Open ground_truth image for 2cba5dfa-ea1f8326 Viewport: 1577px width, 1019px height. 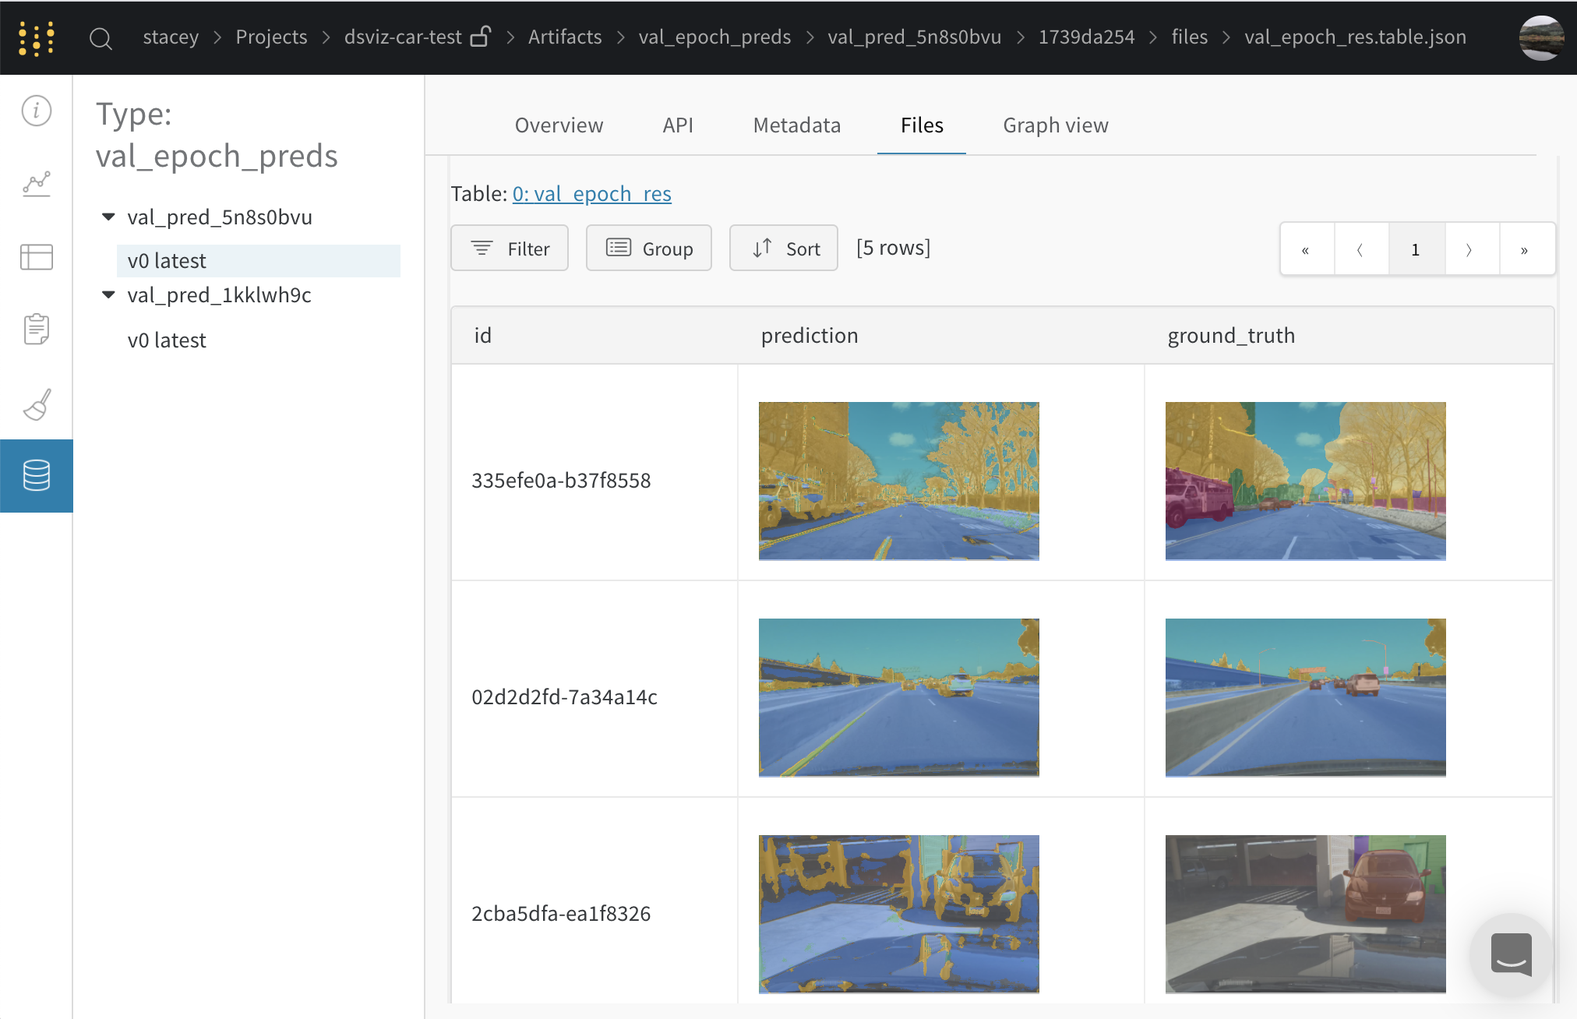[1306, 914]
